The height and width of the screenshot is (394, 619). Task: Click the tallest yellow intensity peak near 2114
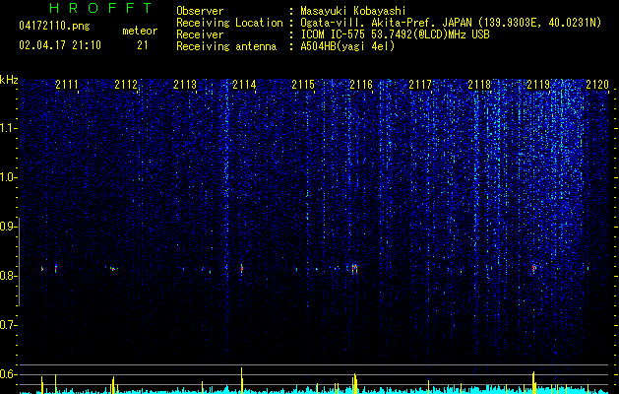click(242, 380)
